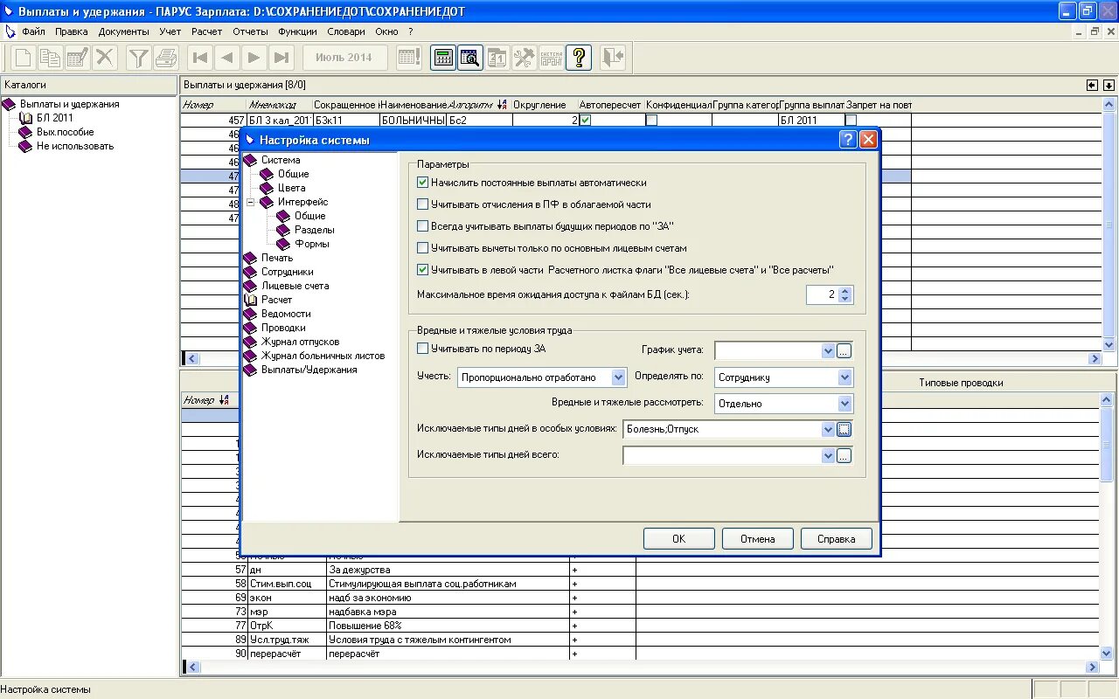
Task: Select Лицевые счета in settings tree
Action: (x=295, y=286)
